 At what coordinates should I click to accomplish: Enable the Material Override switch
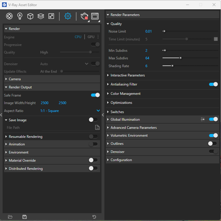(93, 160)
